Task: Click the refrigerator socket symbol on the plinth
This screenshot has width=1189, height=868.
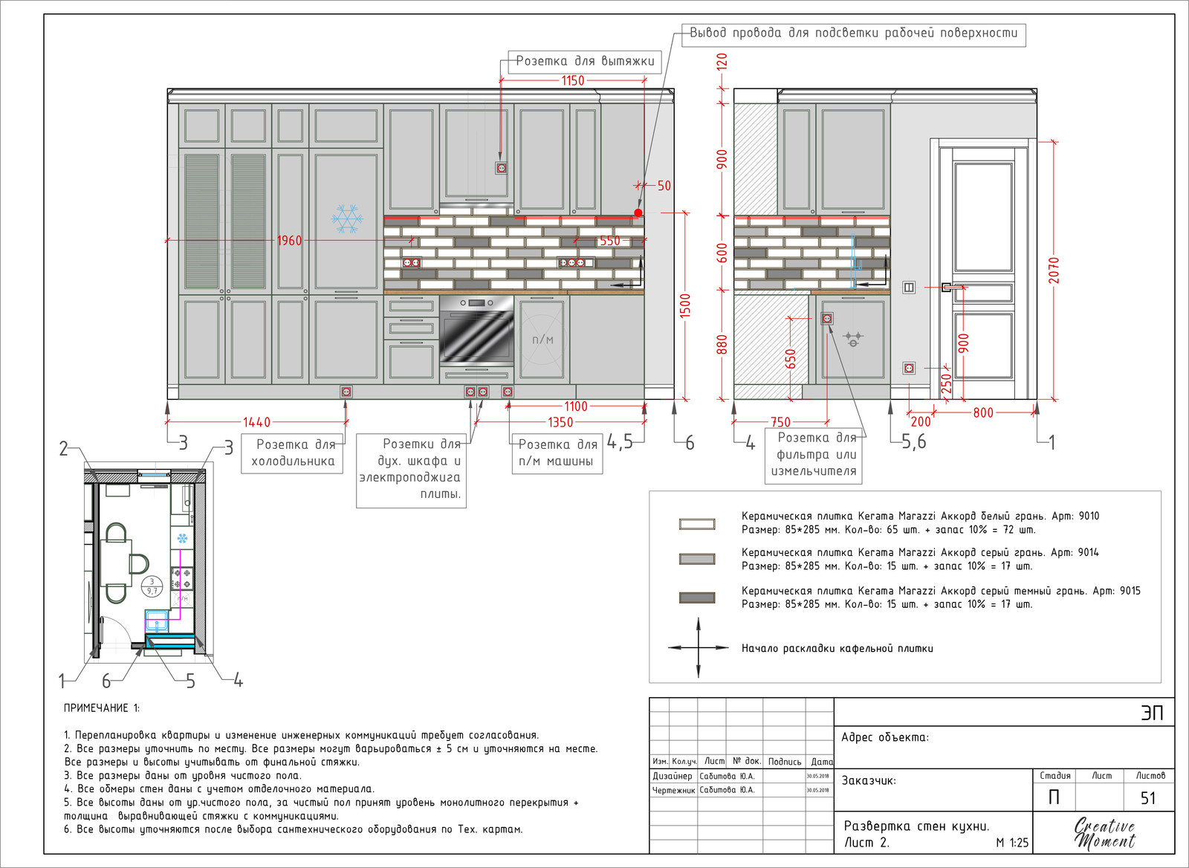Action: coord(346,392)
